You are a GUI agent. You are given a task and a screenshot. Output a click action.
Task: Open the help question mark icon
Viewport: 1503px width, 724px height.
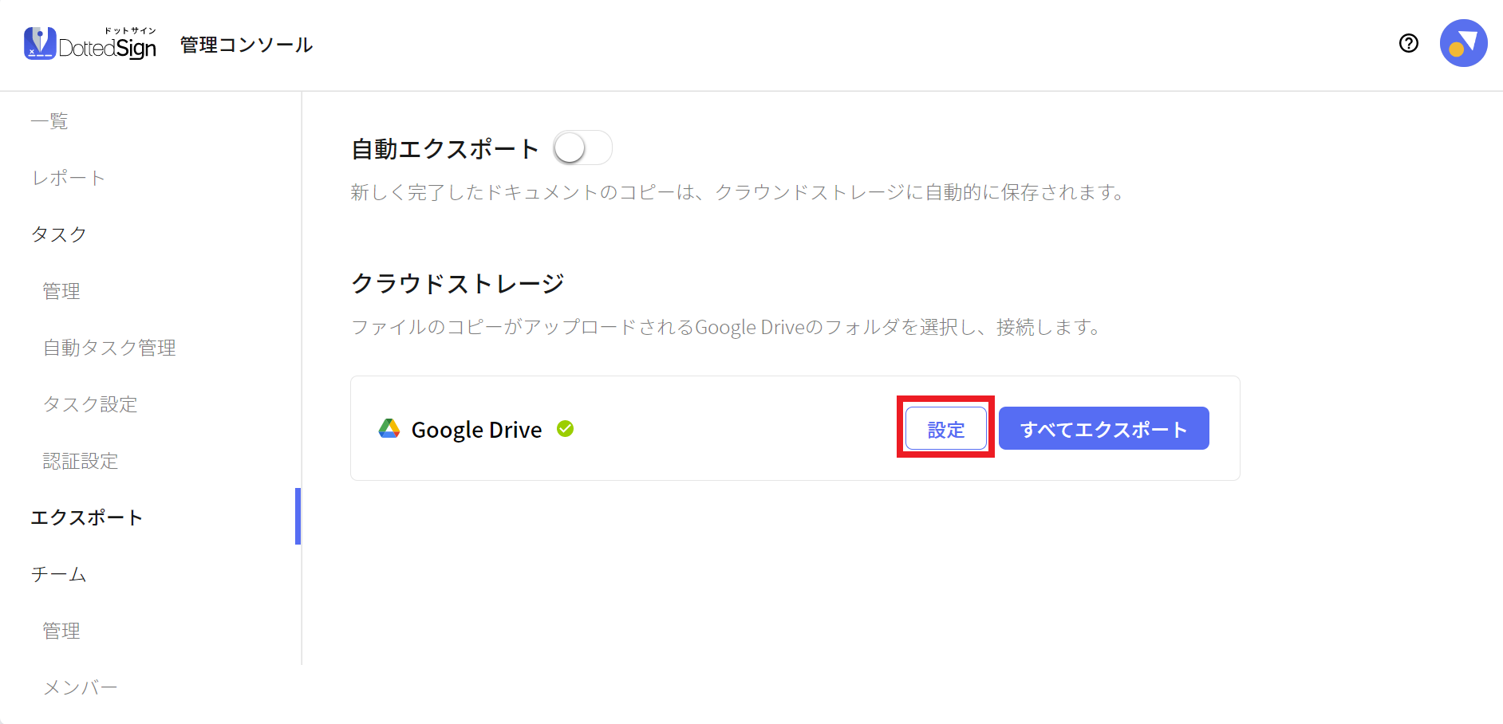1409,43
